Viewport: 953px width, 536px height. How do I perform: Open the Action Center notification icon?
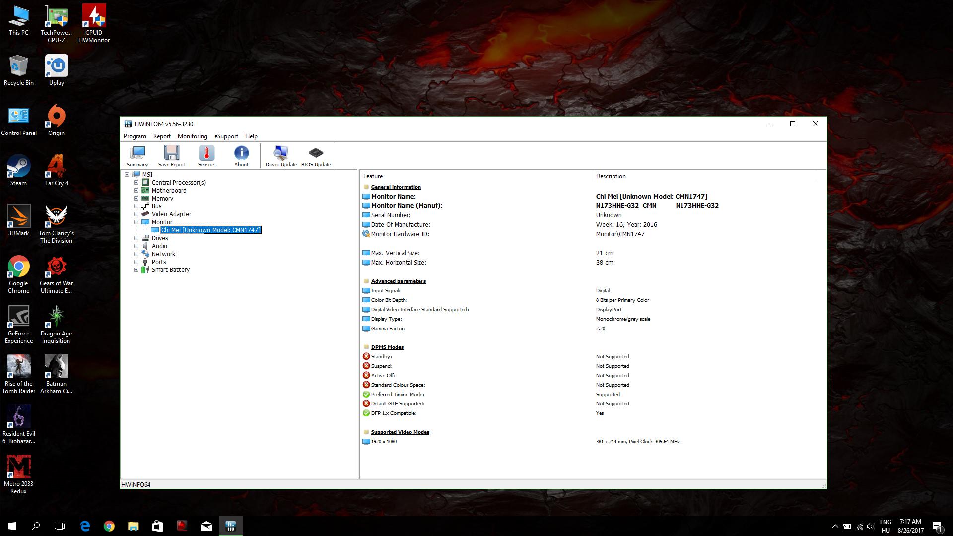coord(937,526)
